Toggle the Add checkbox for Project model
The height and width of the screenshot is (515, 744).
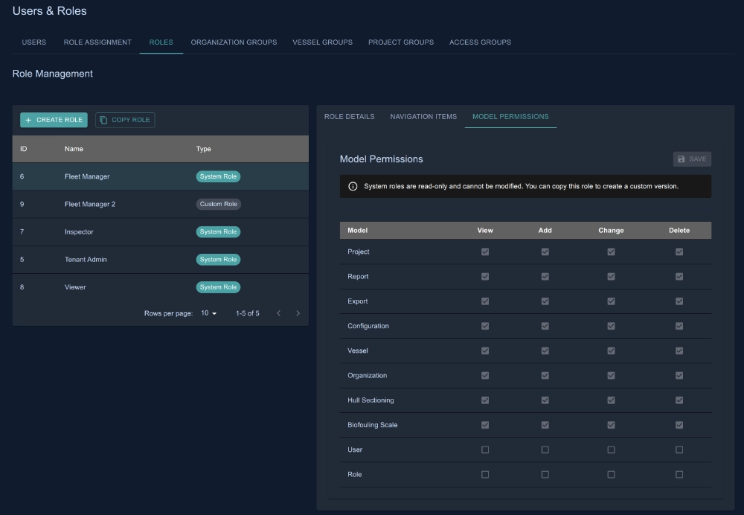[545, 252]
